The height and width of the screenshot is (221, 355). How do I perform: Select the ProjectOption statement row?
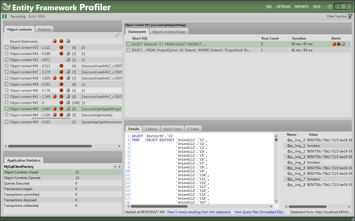click(238, 50)
